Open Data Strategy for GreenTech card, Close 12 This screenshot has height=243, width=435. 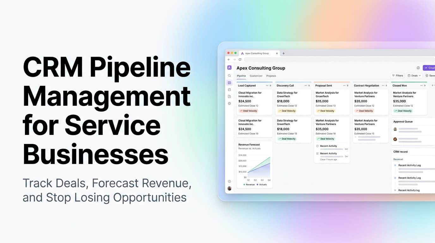293,102
